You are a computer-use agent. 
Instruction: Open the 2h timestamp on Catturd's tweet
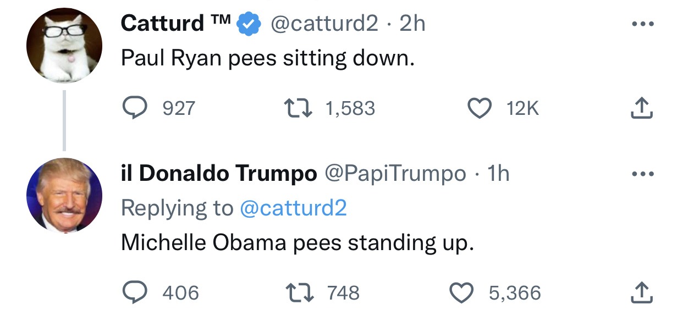point(412,23)
